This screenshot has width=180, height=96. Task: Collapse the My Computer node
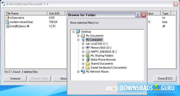coord(78,40)
